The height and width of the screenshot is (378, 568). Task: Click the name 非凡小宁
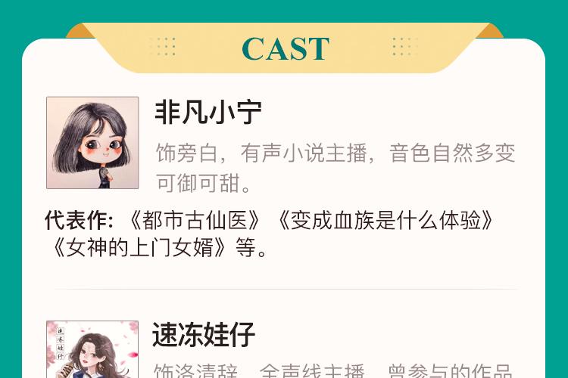[208, 113]
